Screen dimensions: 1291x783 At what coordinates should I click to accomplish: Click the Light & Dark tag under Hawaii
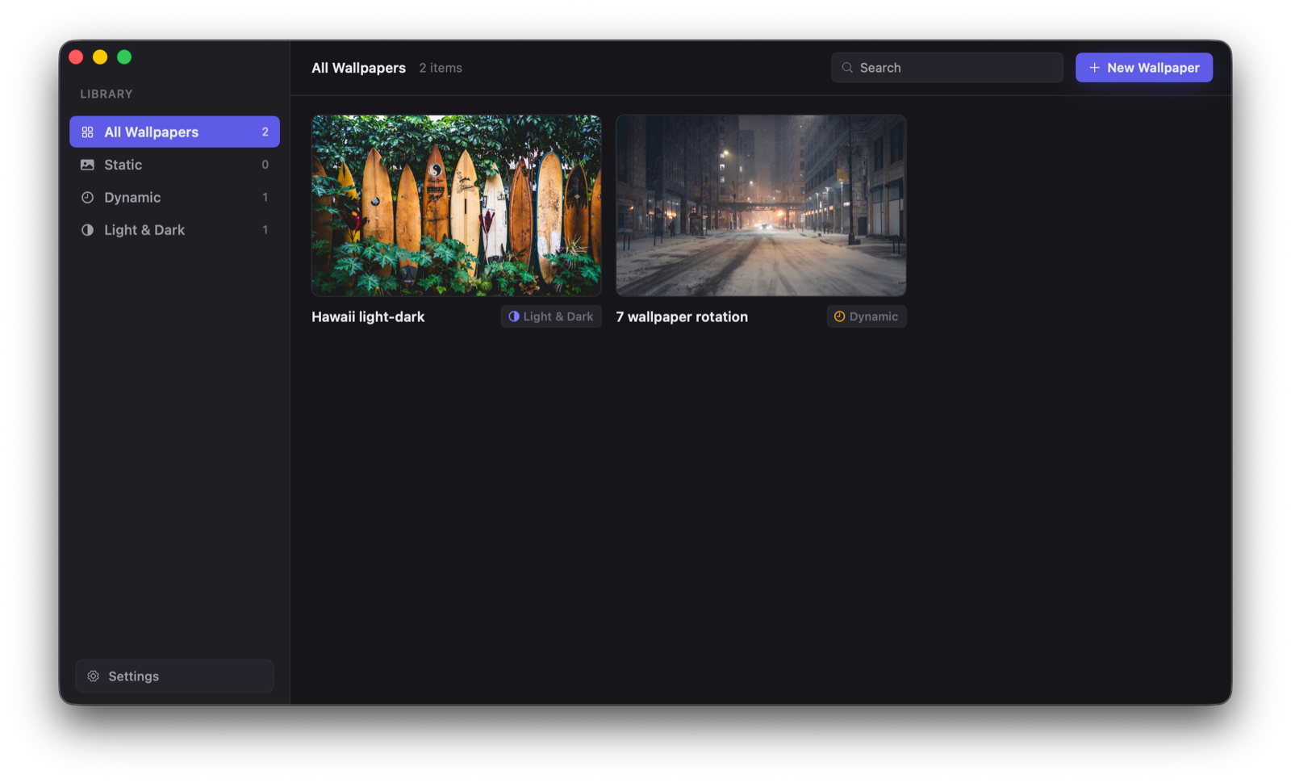(551, 316)
